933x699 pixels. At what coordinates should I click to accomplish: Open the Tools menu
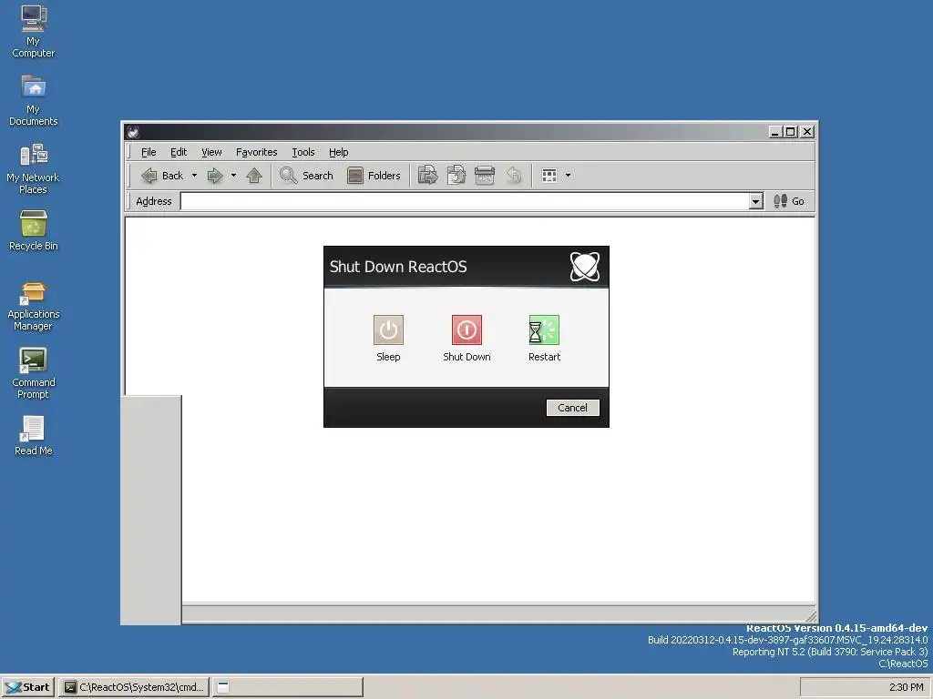pos(302,152)
